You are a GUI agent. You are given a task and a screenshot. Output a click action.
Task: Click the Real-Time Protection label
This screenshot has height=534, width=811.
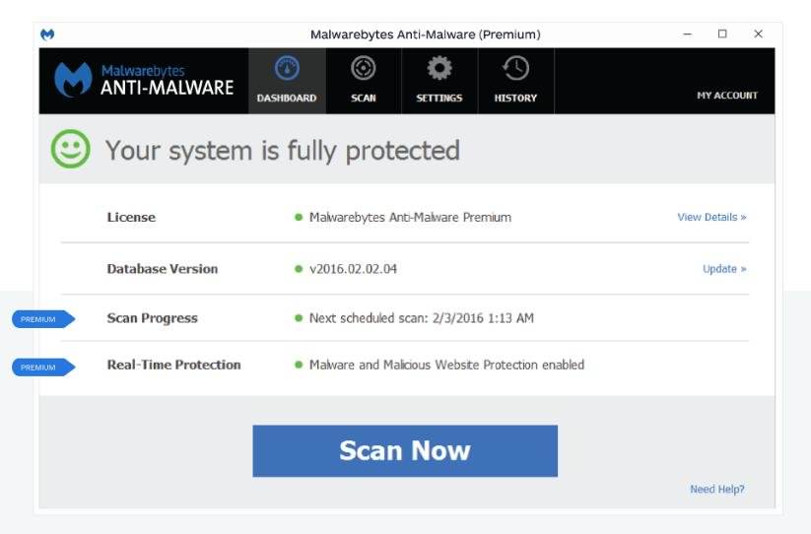pos(173,365)
